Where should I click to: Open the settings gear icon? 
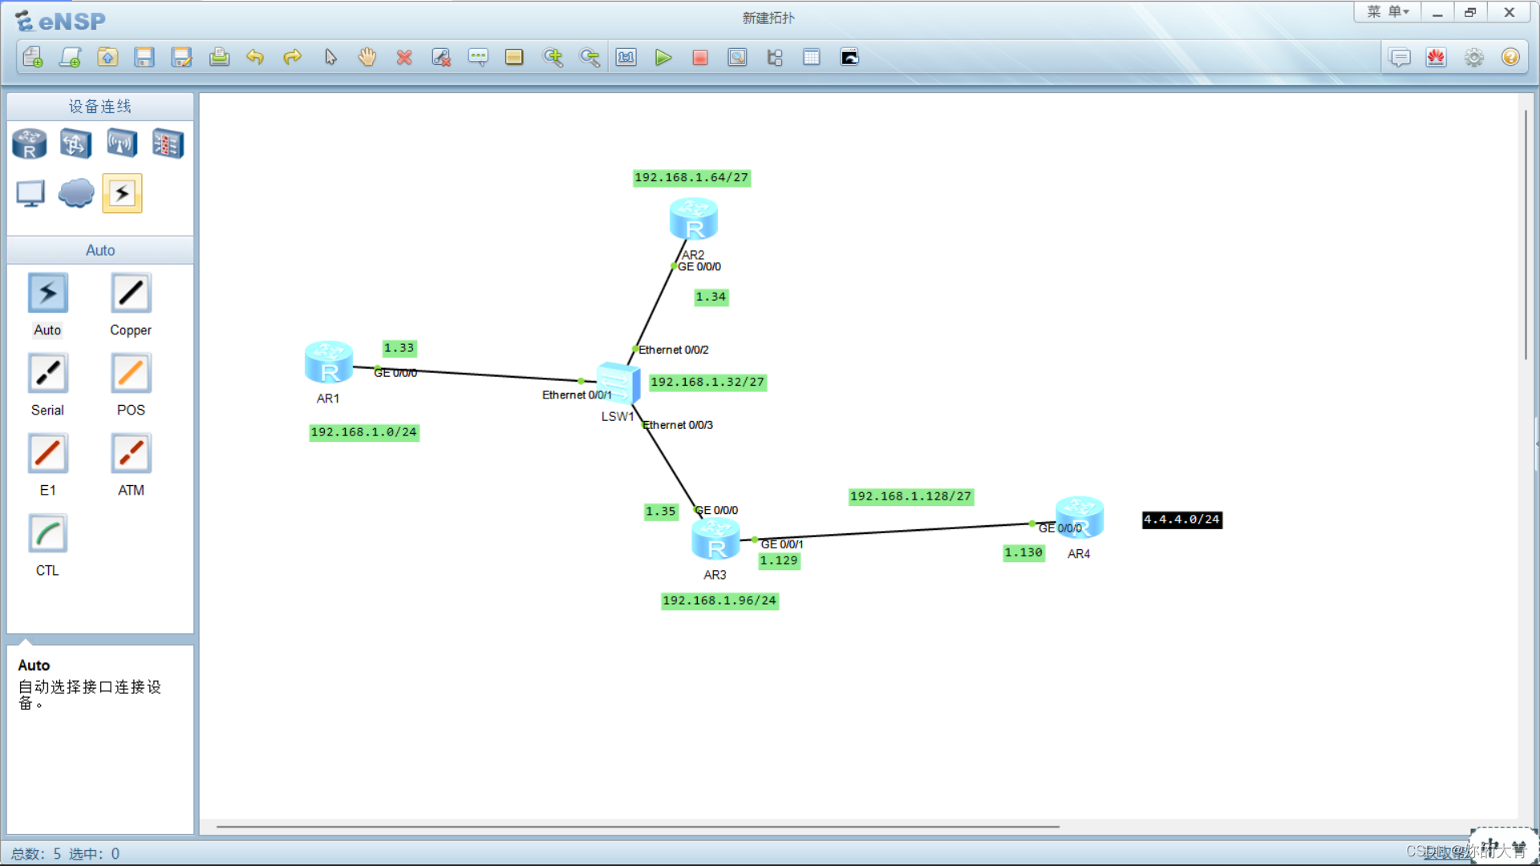point(1474,58)
